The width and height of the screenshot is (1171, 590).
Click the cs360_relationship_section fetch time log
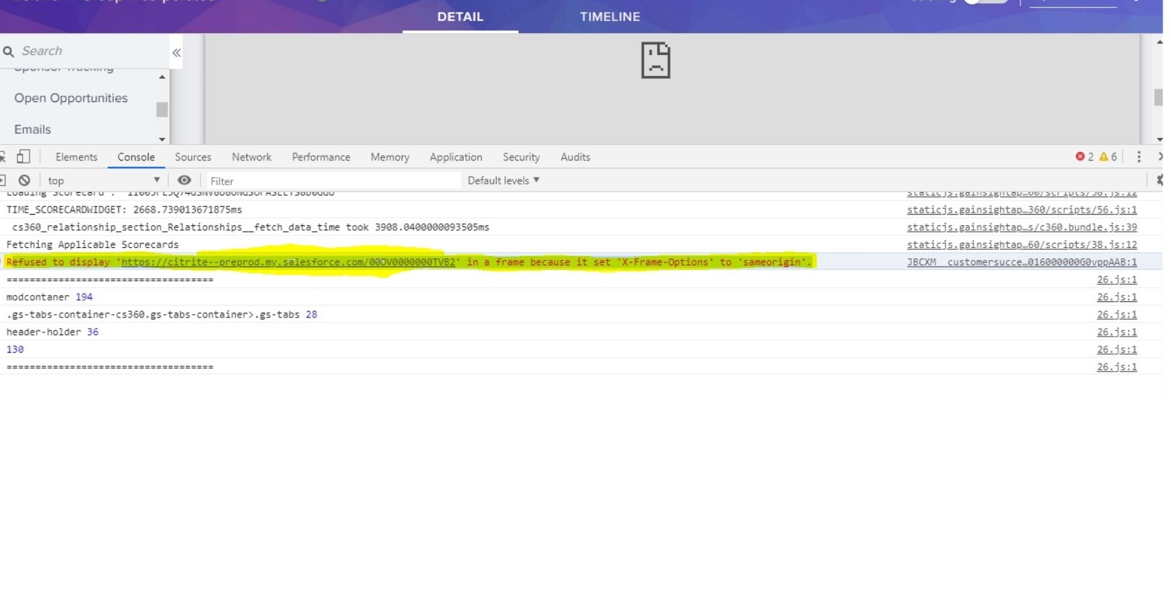(251, 227)
